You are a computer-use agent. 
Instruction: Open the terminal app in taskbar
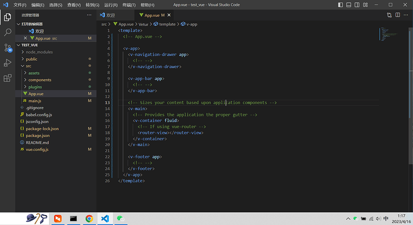(73, 218)
